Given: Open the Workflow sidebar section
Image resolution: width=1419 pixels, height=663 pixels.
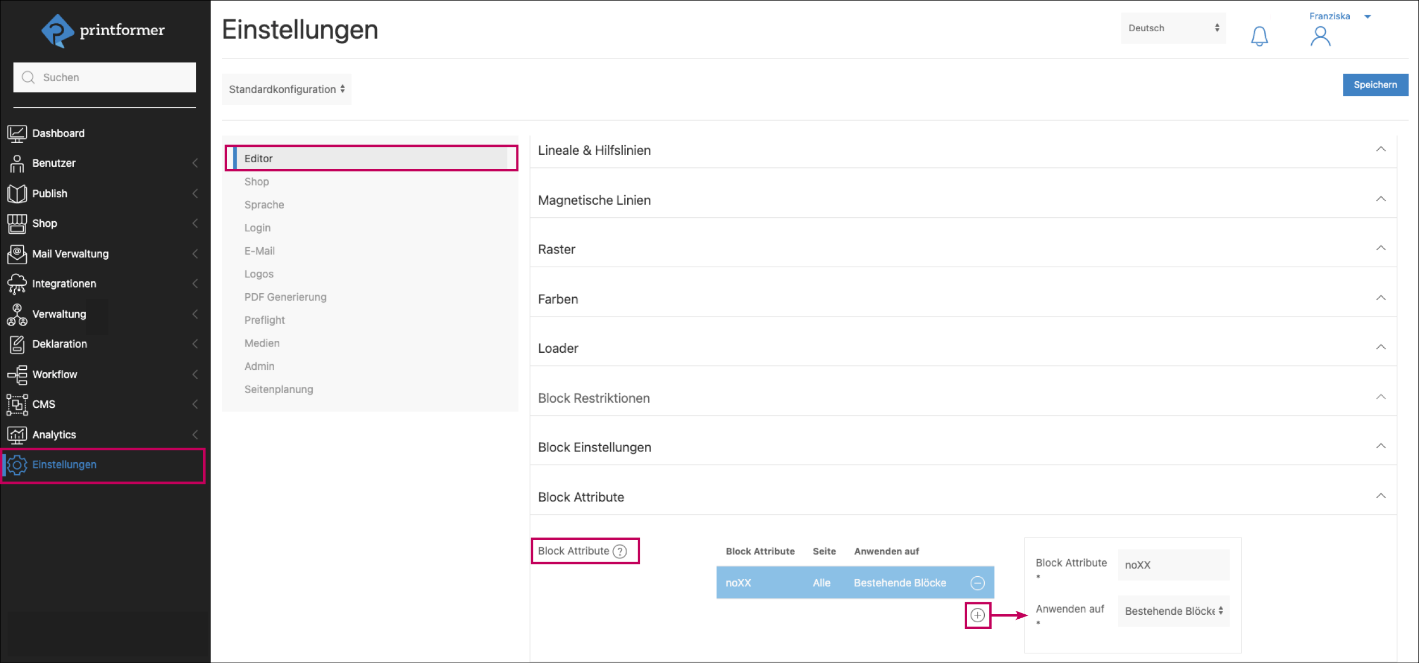Looking at the screenshot, I should (54, 374).
